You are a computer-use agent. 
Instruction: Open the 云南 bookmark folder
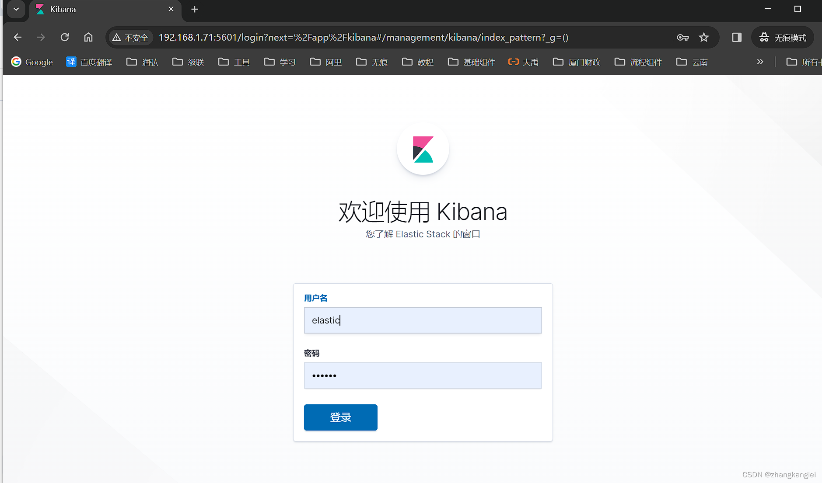click(x=692, y=62)
